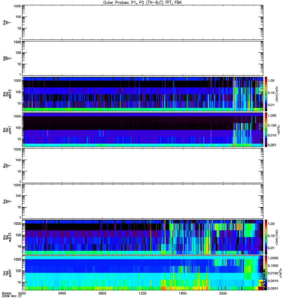
Task: Select the color bar beside thc fbk scm1 panel
Action: 266,273
